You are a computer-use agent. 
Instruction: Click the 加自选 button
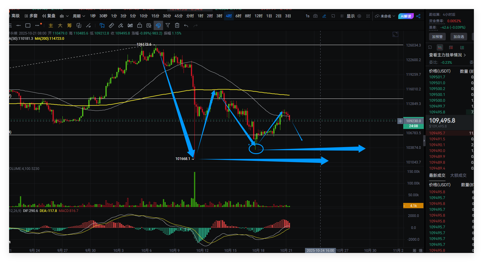tap(459, 37)
